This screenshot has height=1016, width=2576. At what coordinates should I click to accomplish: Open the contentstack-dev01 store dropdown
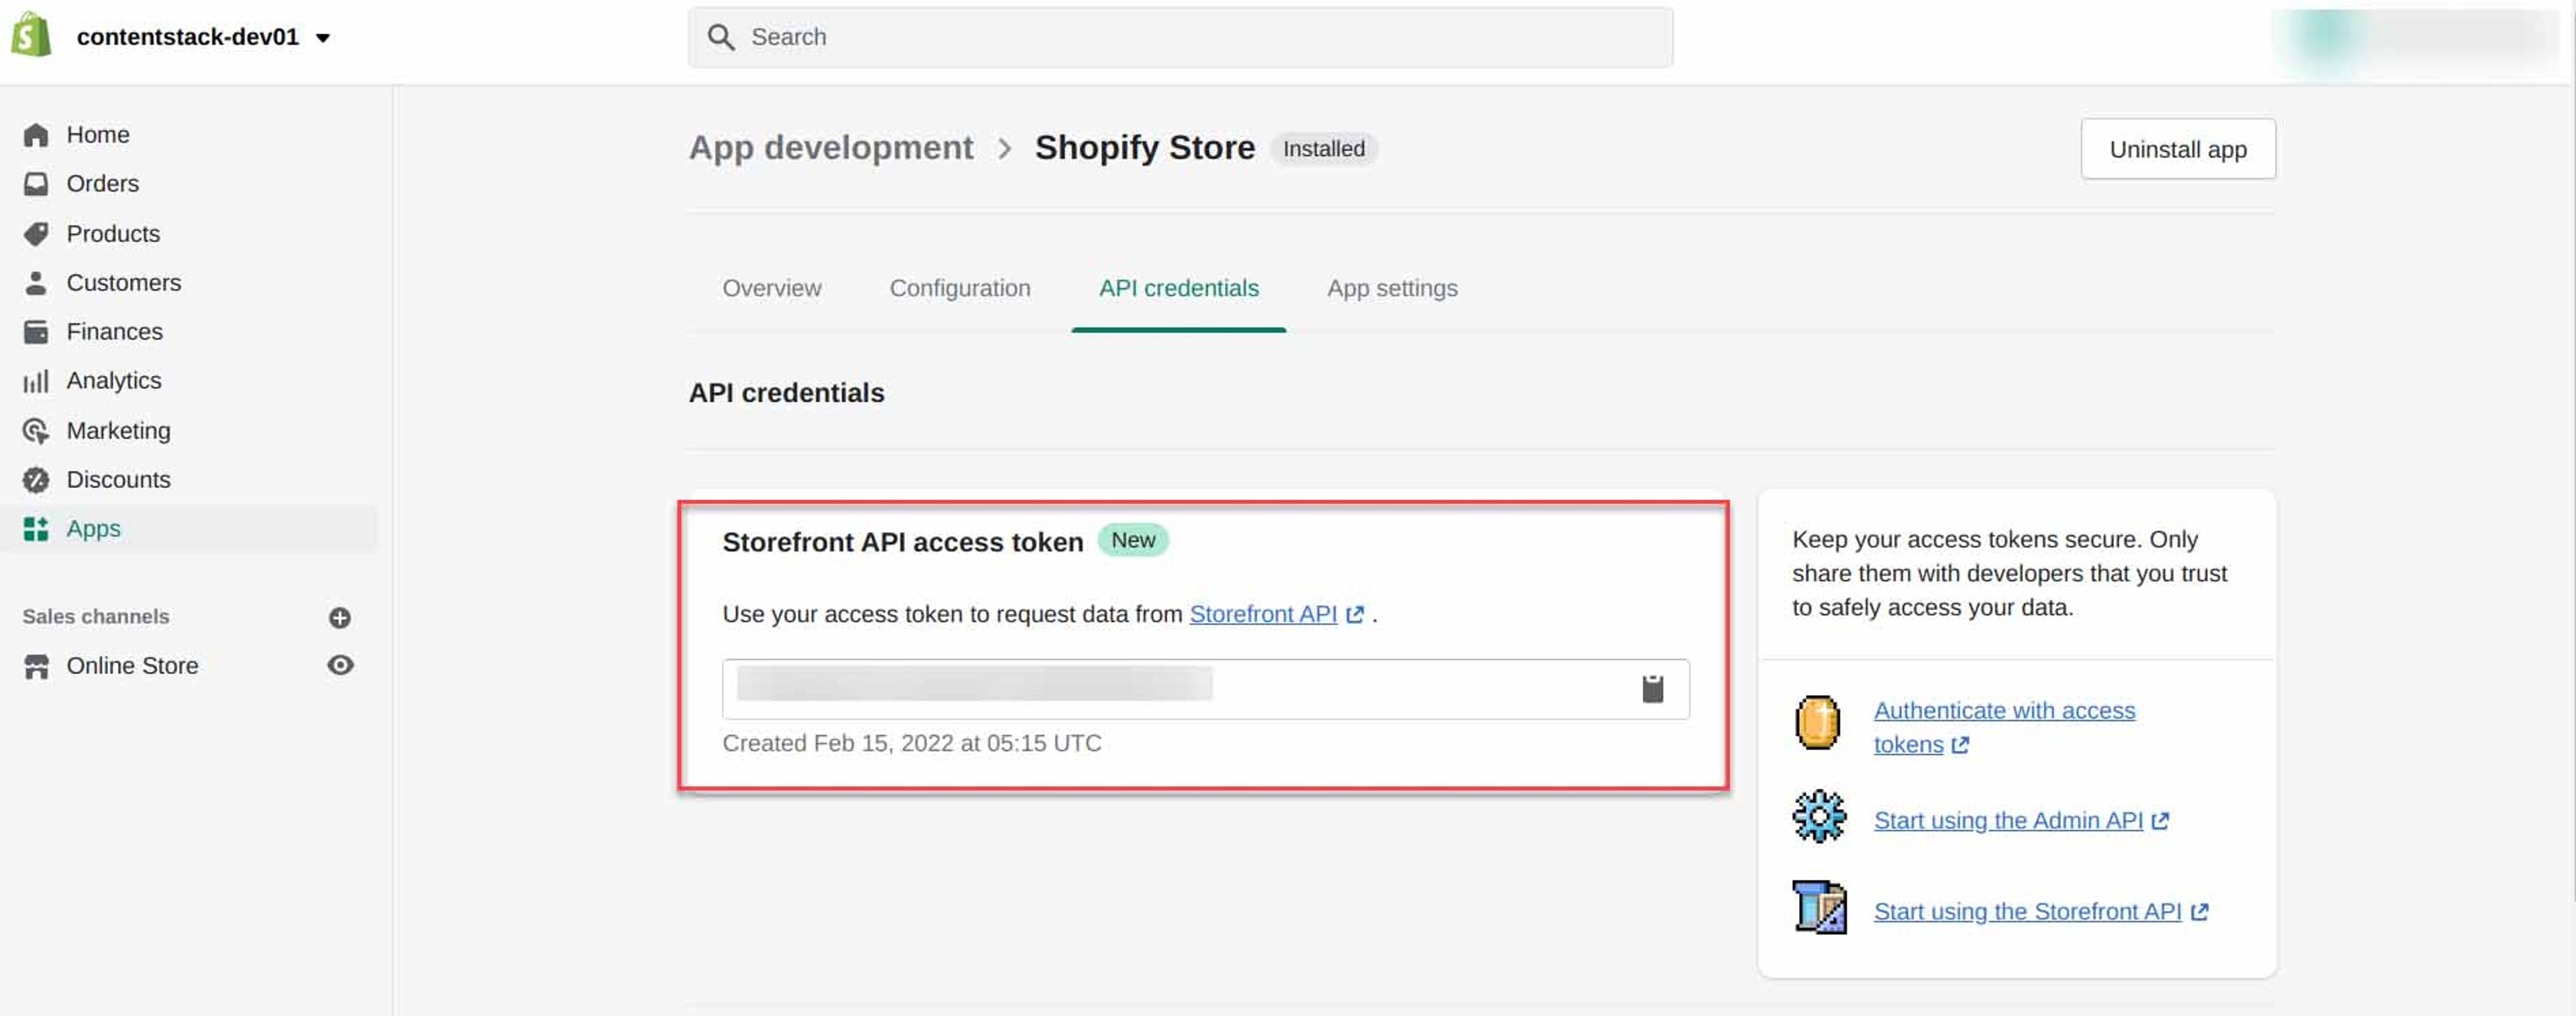(x=205, y=37)
